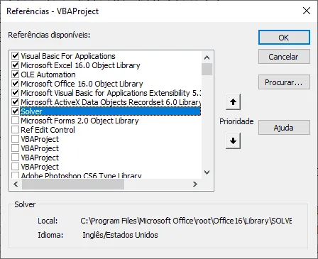The image size is (318, 259).
Task: Move selected reference up in priority
Action: 233,102
